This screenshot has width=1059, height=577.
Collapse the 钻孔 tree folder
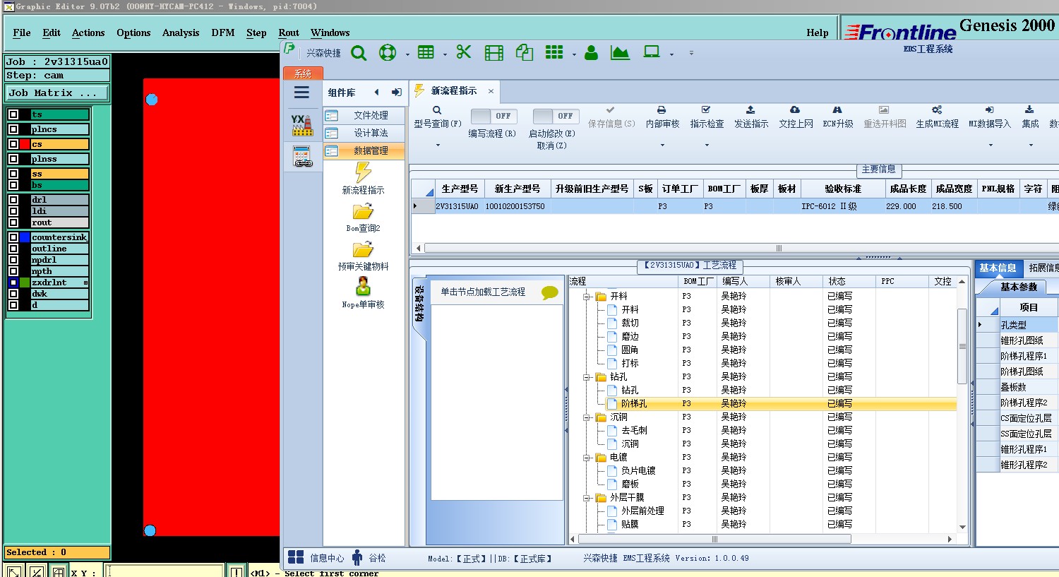coord(587,377)
